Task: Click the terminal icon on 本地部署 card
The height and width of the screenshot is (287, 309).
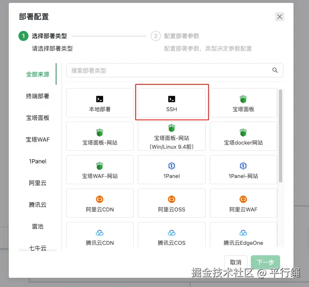Action: point(100,99)
